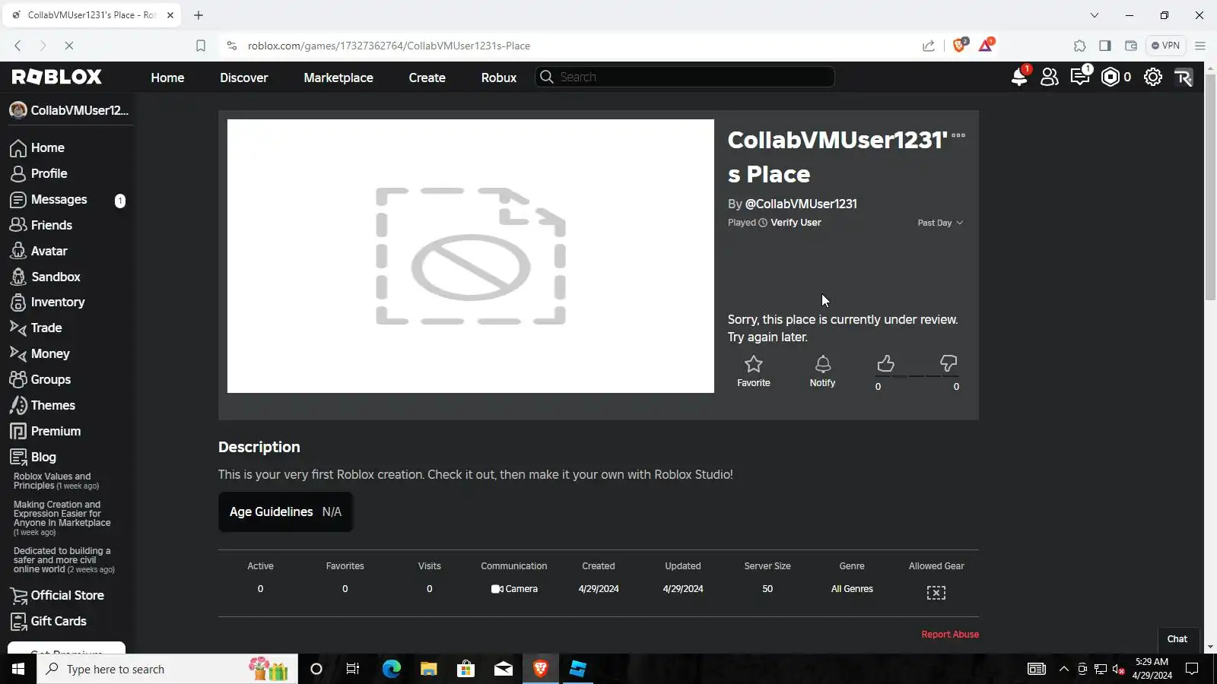Open Groups in the left sidebar
1217x684 pixels.
(51, 379)
